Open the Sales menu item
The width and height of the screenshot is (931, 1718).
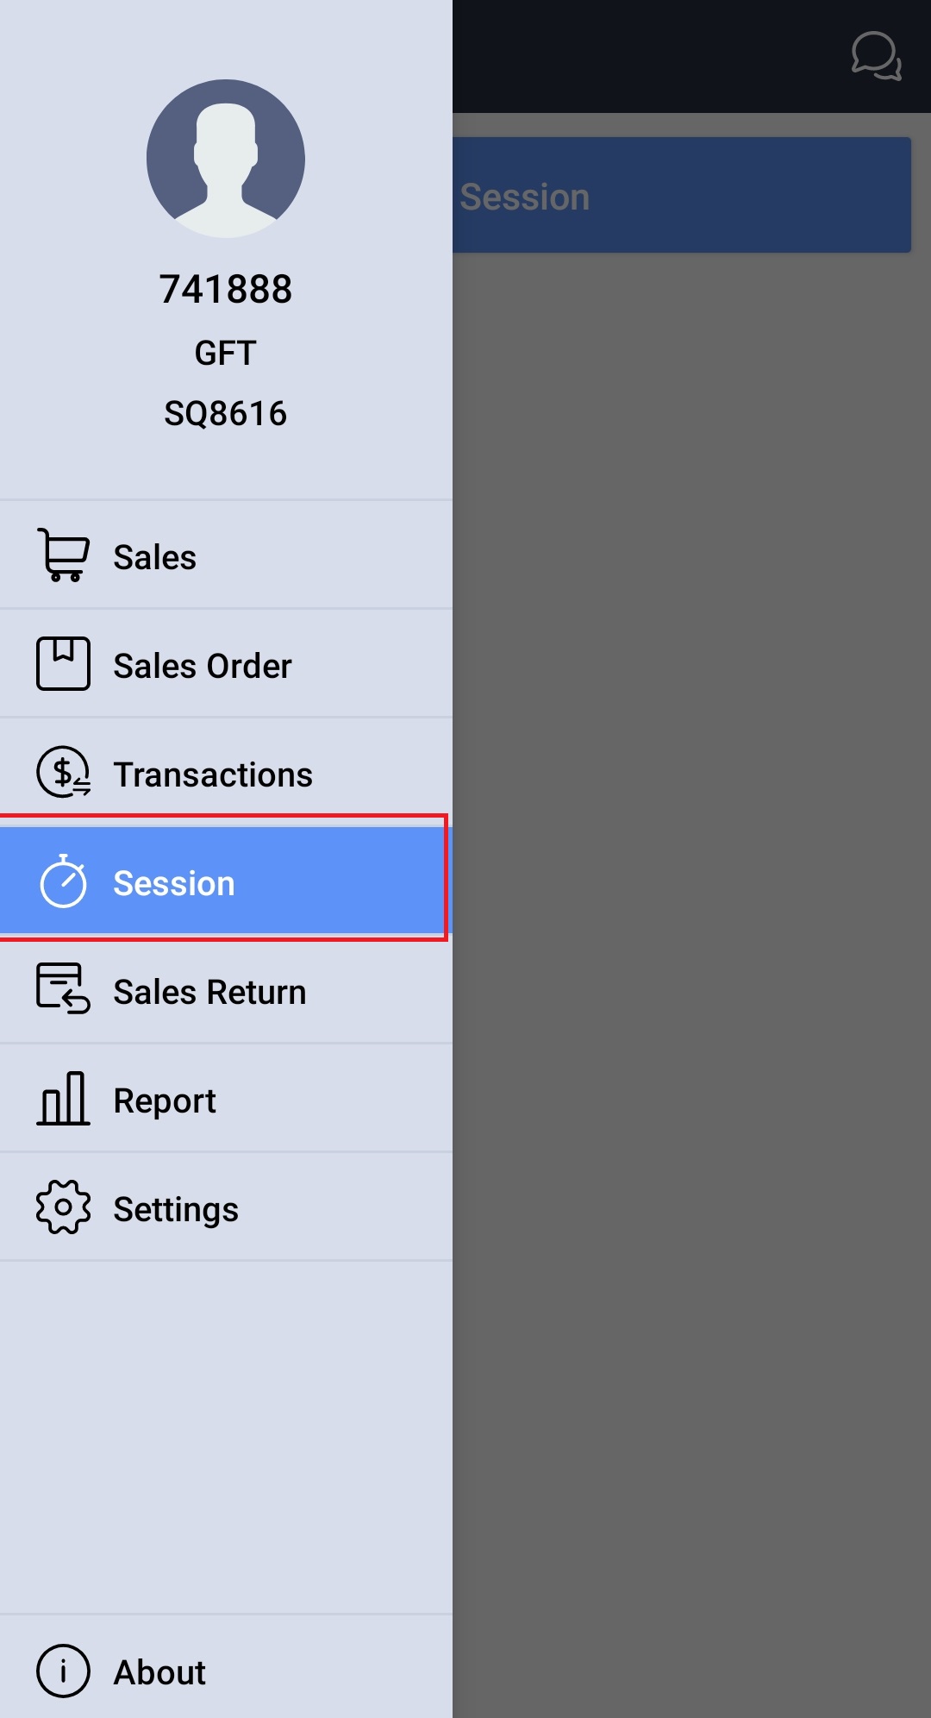(155, 557)
